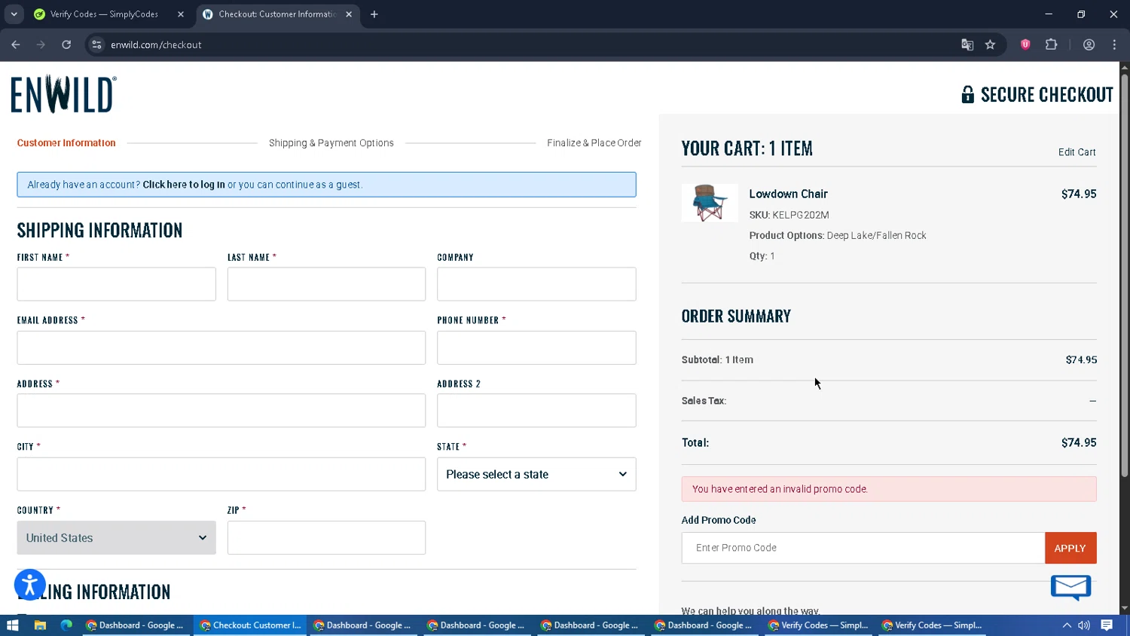Screen dimensions: 1130x636
Task: Click the browser back arrow
Action: 16,44
